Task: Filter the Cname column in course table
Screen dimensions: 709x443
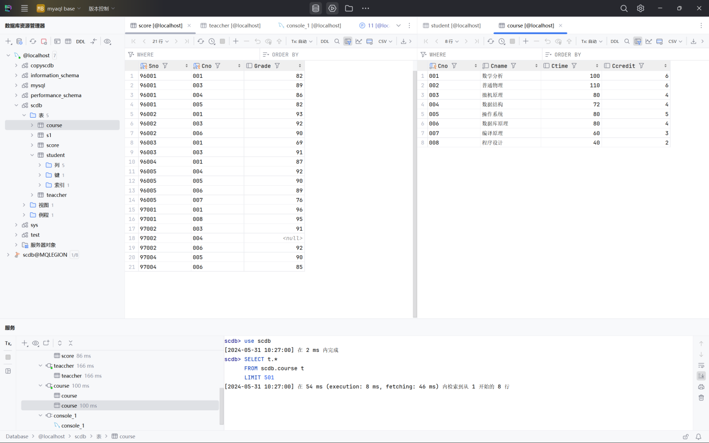Action: [x=514, y=65]
